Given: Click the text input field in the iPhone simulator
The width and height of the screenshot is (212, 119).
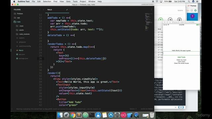Looking at the screenshot, I should point(182,53).
